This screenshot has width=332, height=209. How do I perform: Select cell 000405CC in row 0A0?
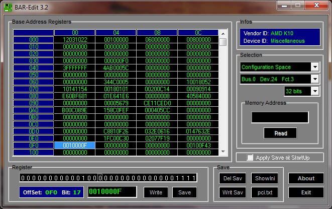(x=157, y=110)
